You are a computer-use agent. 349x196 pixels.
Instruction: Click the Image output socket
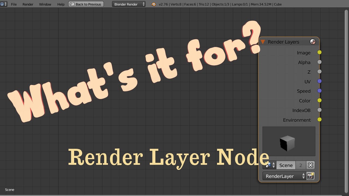coord(320,52)
